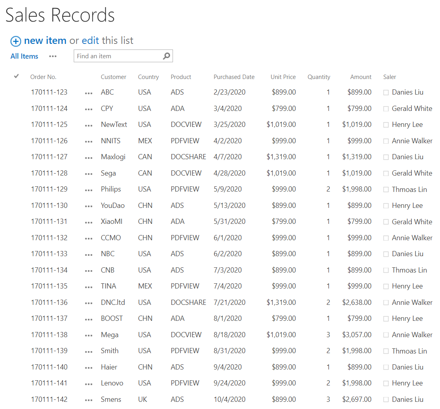Click the select-all checkmark in header
This screenshot has width=440, height=409.
coord(16,76)
